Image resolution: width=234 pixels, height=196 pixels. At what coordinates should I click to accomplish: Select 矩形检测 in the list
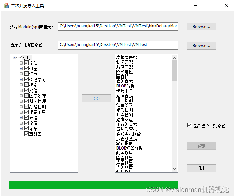coord(124,110)
